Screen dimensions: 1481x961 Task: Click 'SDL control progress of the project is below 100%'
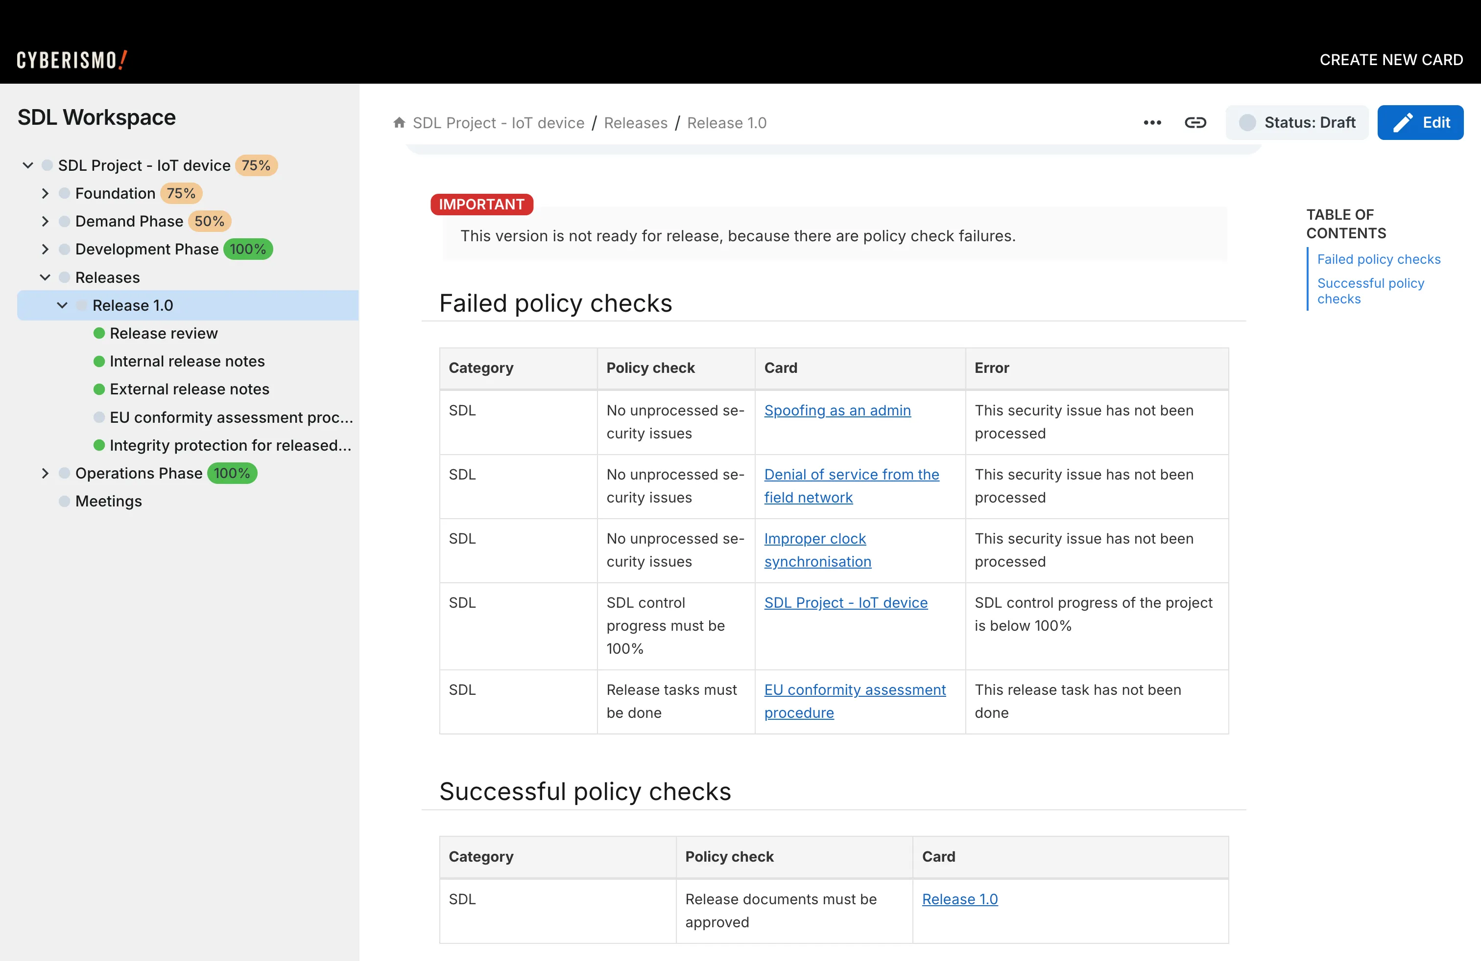pos(1096,625)
